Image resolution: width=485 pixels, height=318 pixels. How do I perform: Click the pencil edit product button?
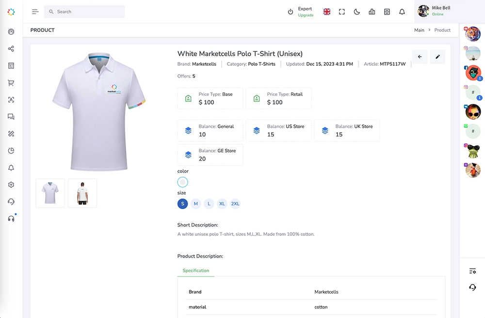pos(437,57)
